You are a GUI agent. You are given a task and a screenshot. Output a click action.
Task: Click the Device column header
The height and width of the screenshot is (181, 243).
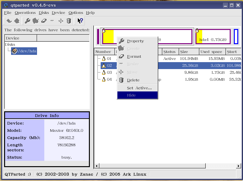click(21, 38)
